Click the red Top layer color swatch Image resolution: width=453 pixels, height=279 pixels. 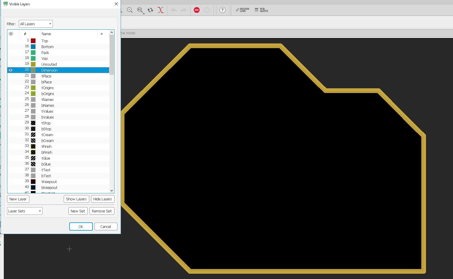click(33, 41)
